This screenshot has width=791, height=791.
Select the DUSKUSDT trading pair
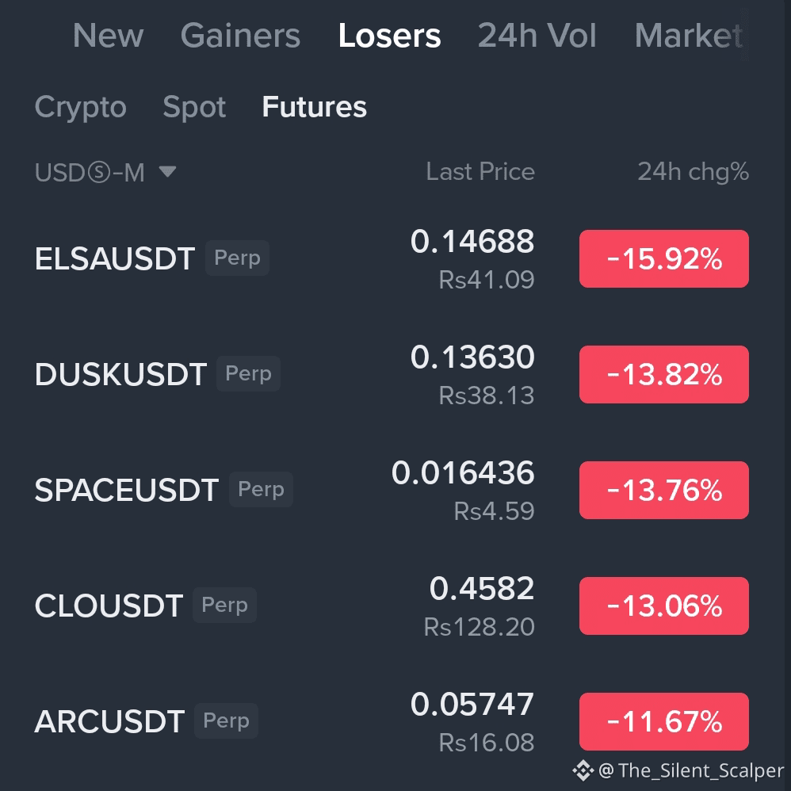pos(120,374)
